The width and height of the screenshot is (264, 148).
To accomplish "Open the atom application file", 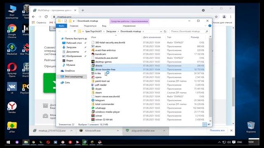I will click(98, 46).
